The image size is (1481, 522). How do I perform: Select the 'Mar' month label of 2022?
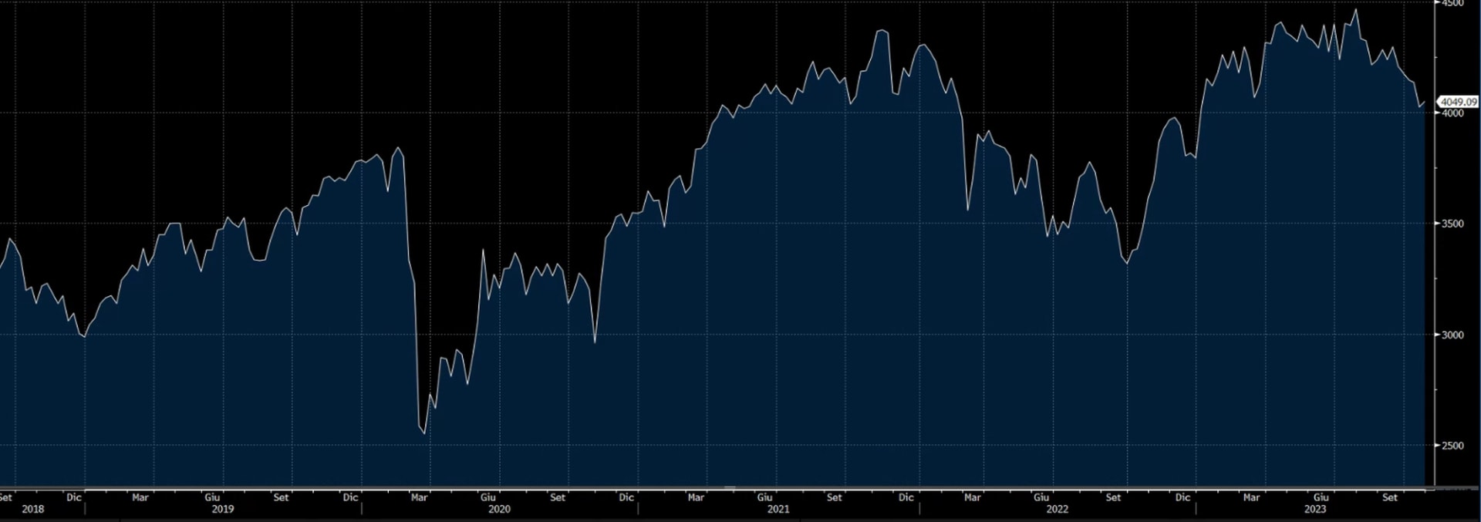tap(973, 497)
